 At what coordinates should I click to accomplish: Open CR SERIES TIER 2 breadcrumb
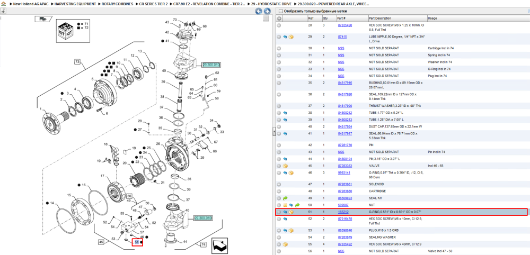click(154, 4)
